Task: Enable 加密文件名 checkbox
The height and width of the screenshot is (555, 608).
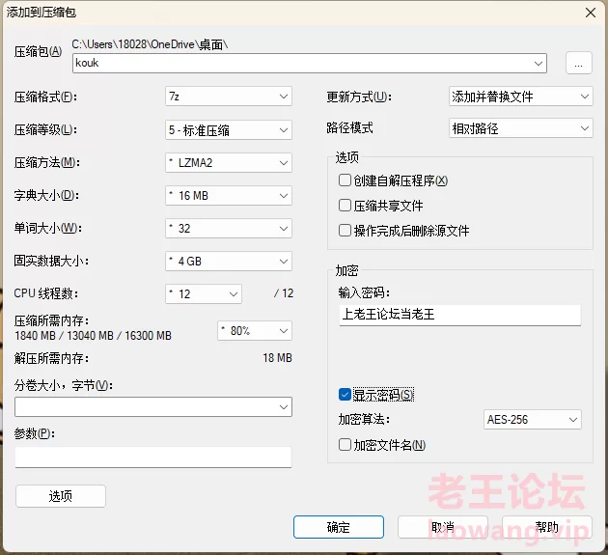Action: pos(345,445)
